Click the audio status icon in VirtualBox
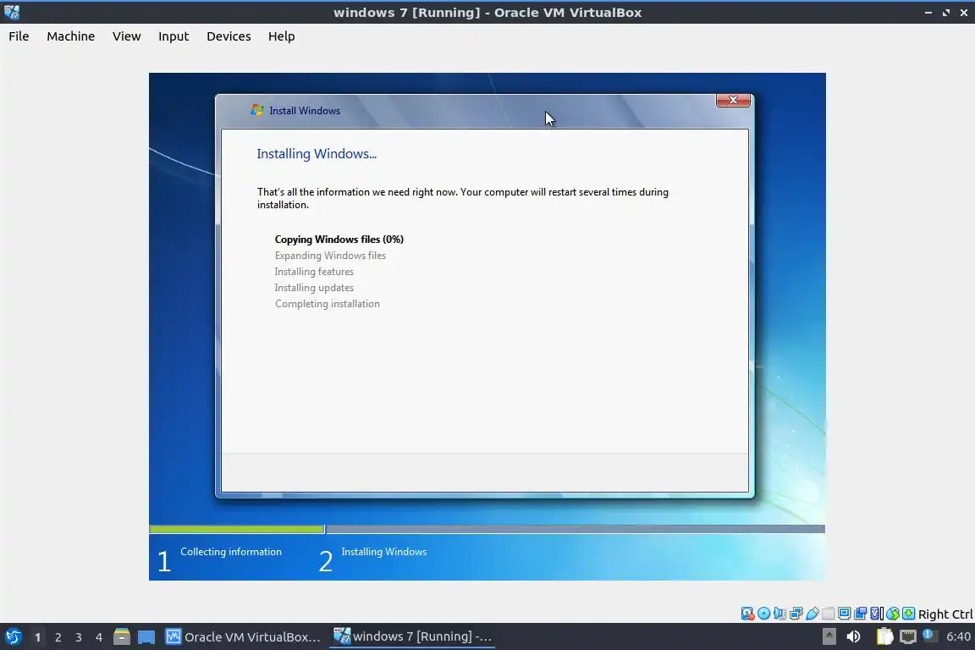This screenshot has height=650, width=975. coord(779,614)
